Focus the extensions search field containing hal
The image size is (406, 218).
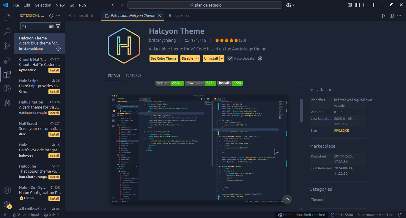click(x=35, y=26)
